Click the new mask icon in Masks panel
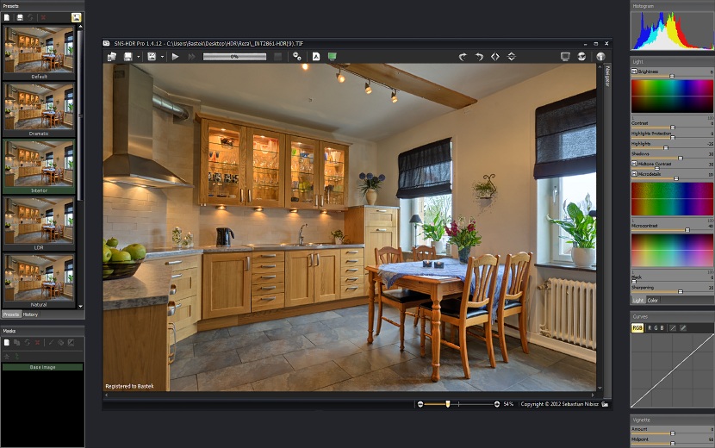Viewport: 715px width, 448px height. coord(7,343)
